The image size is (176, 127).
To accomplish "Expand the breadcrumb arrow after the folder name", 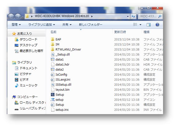I will pyautogui.click(x=92, y=16).
